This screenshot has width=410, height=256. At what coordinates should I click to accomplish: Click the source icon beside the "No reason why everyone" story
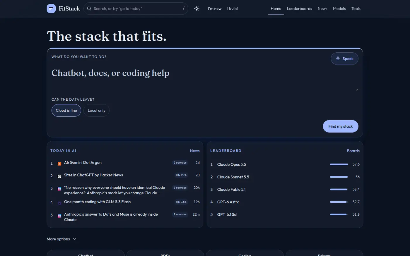(59, 189)
